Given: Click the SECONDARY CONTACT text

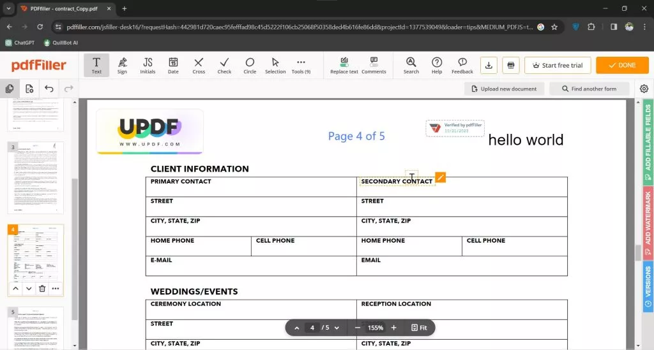Looking at the screenshot, I should click(397, 182).
